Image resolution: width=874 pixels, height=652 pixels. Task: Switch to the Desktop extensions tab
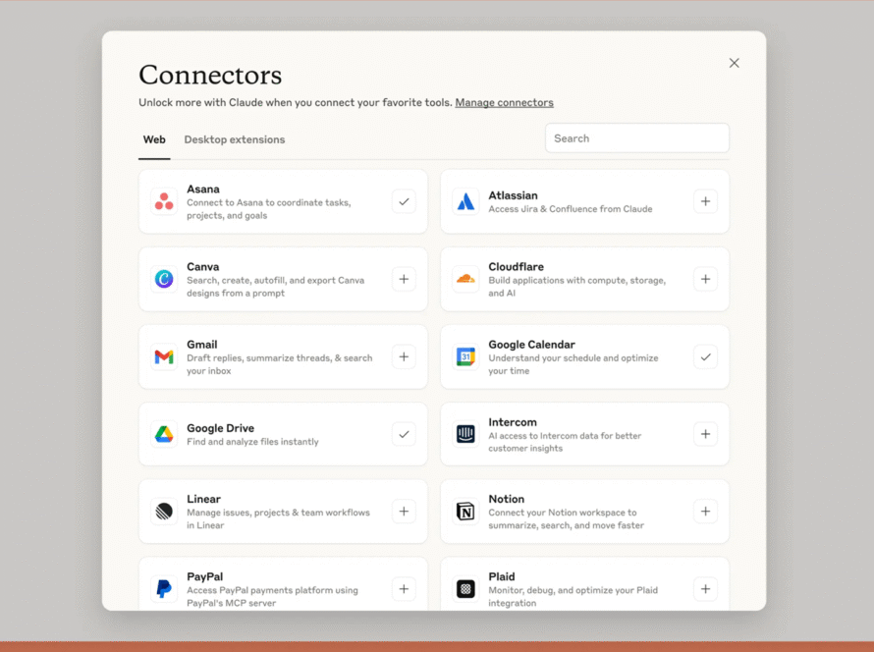tap(235, 139)
